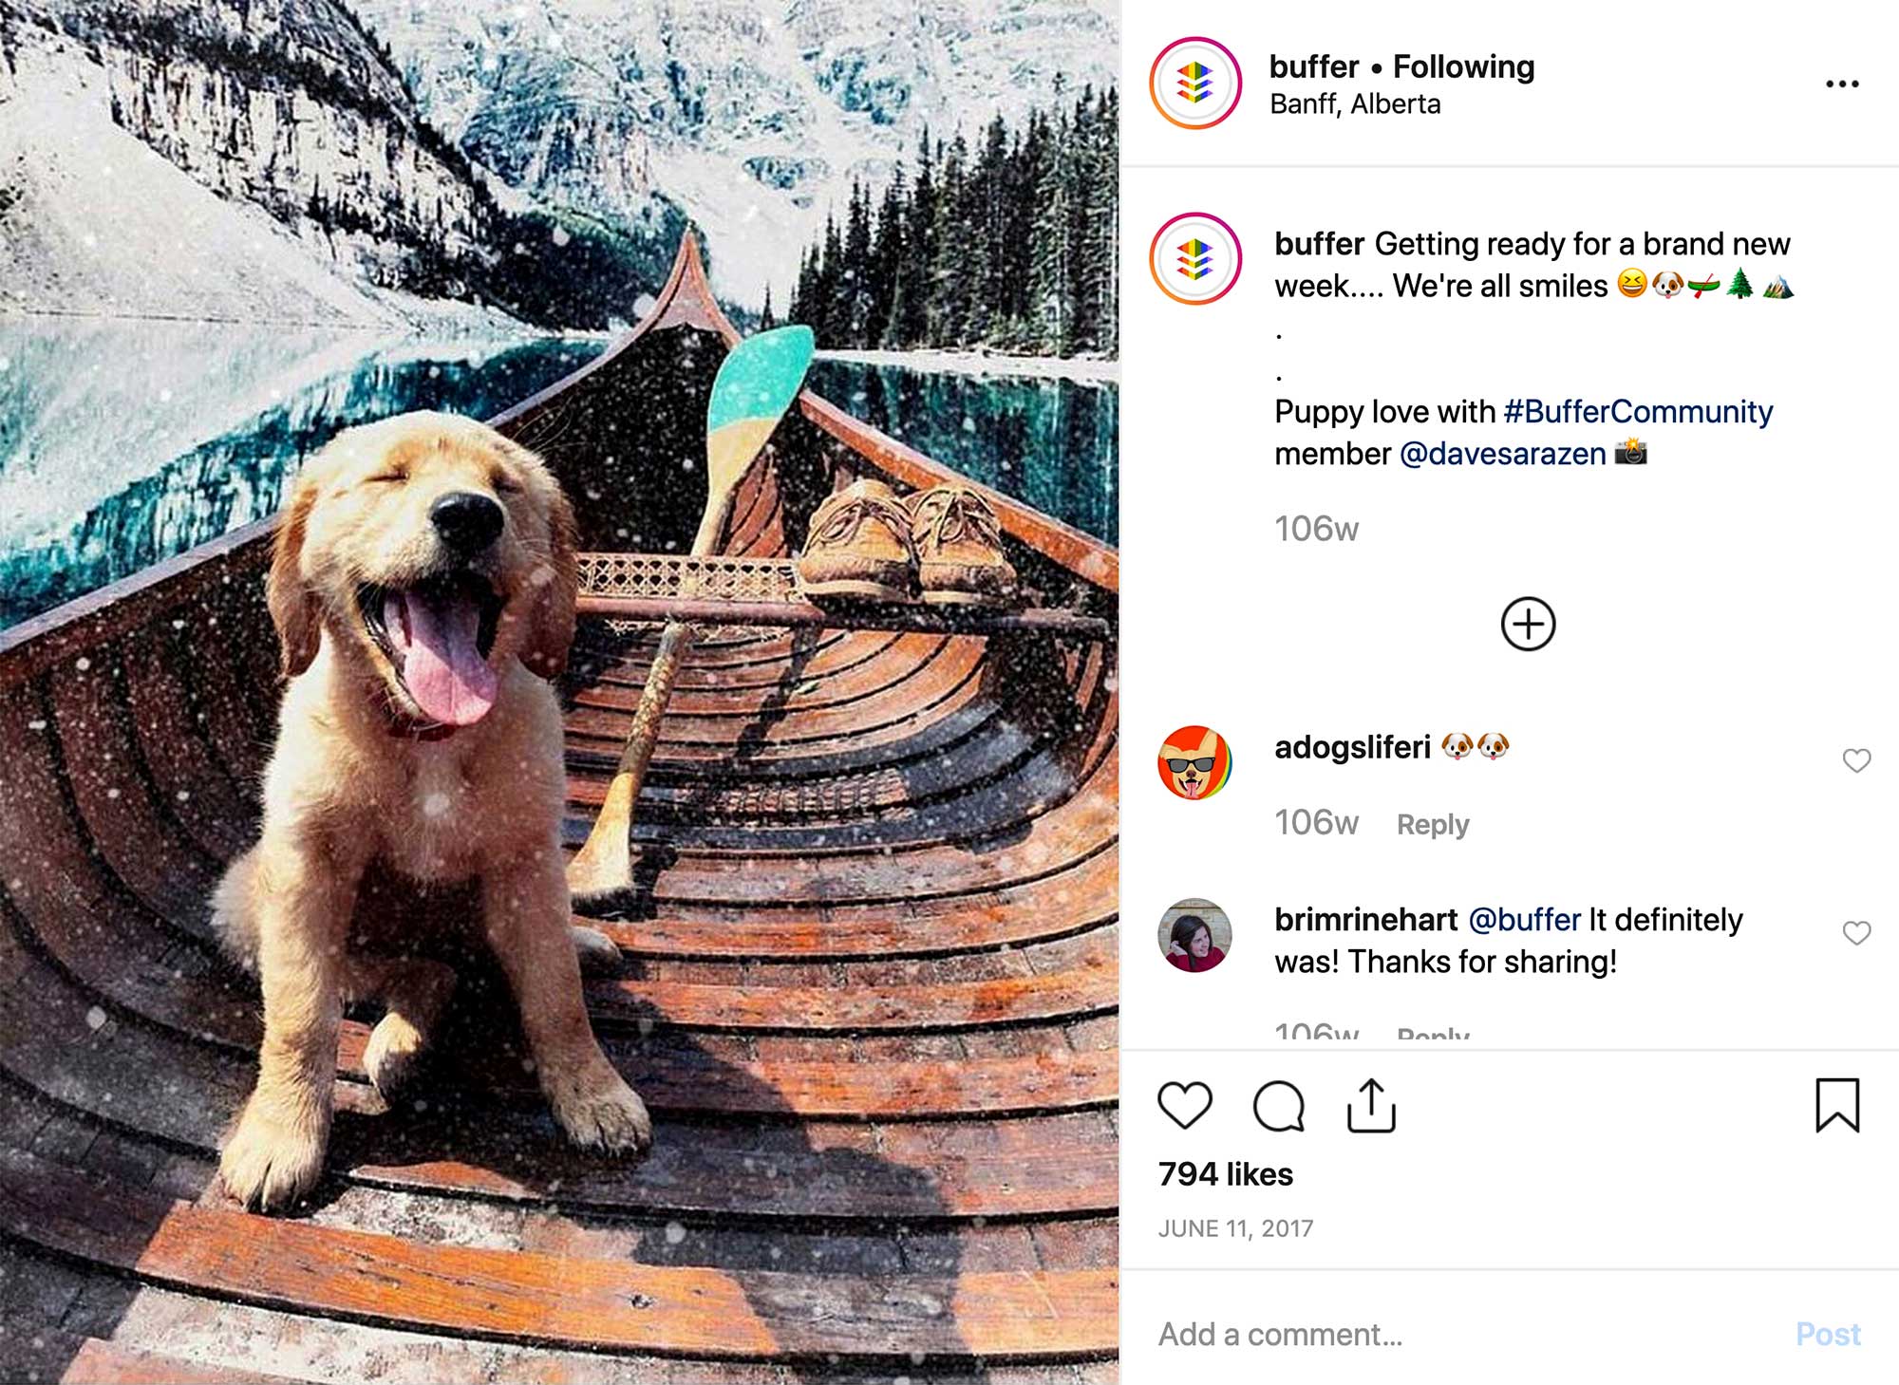The image size is (1899, 1385).
Task: Like brimrinehart's comment
Action: [x=1856, y=933]
